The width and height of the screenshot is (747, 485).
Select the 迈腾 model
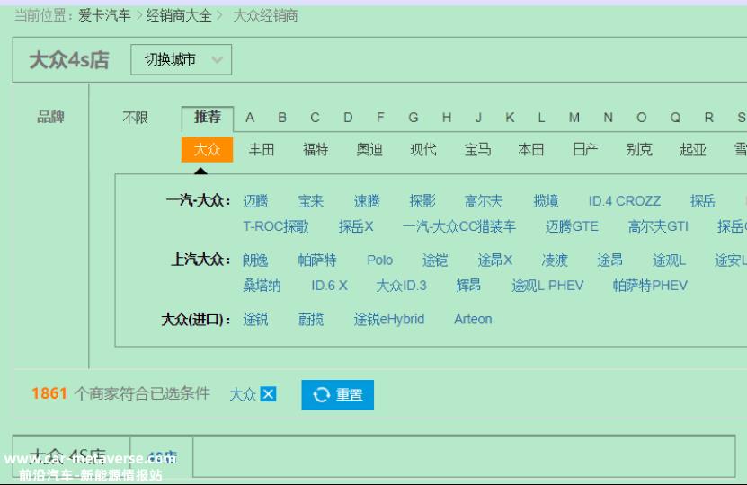coord(255,201)
